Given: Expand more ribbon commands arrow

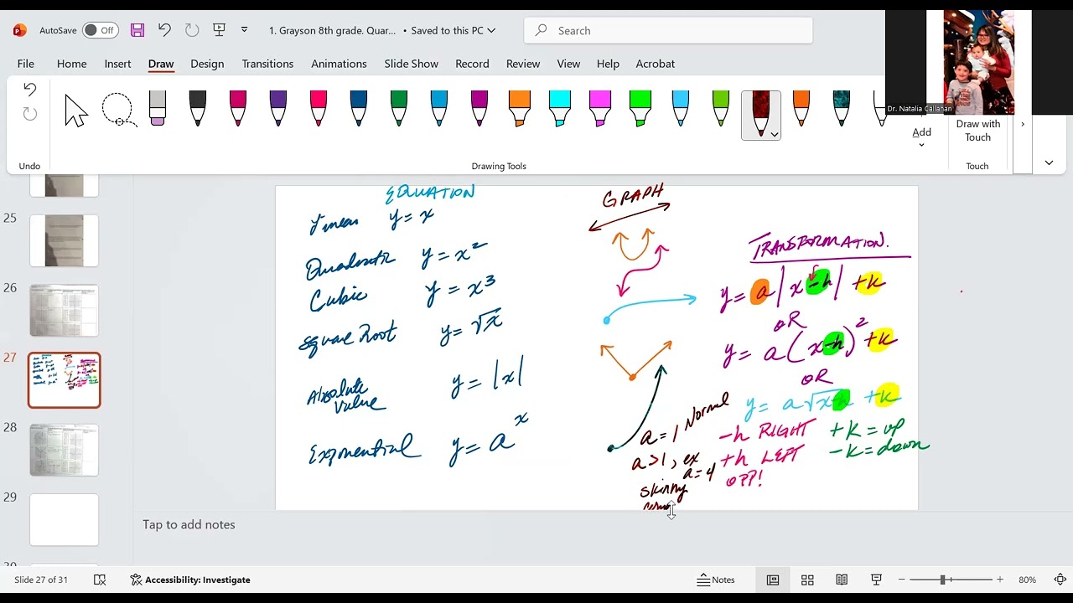Looking at the screenshot, I should point(1023,124).
